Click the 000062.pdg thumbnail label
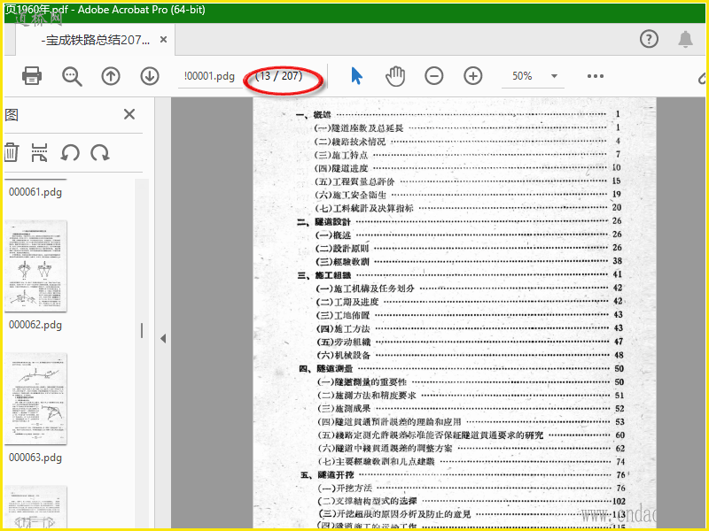The image size is (709, 531). 35,325
